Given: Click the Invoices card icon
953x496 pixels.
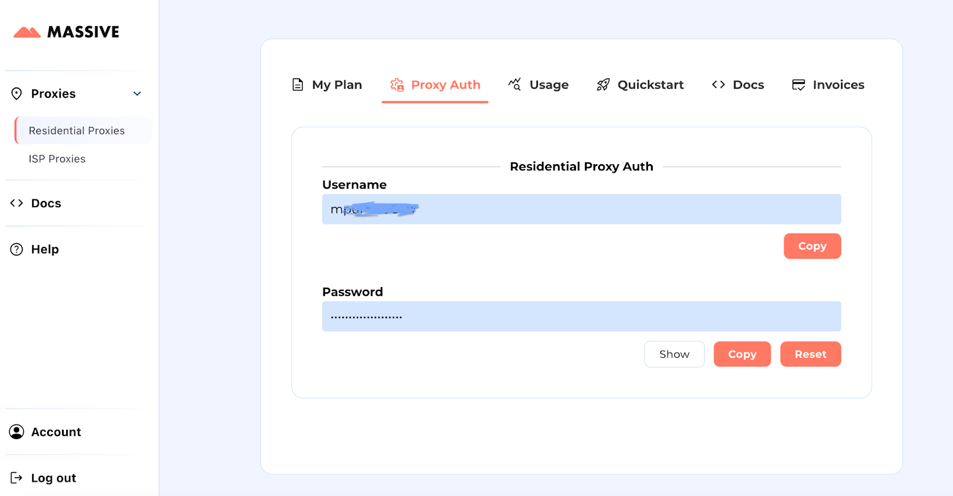Looking at the screenshot, I should coord(799,85).
